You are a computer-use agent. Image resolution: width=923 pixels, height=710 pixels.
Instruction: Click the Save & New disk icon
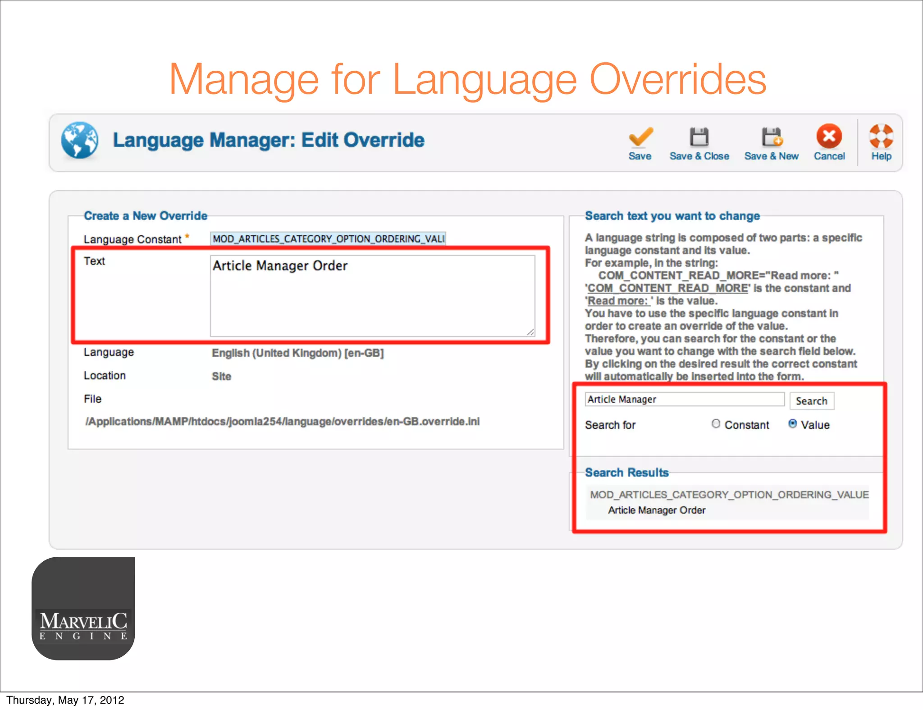pyautogui.click(x=772, y=137)
